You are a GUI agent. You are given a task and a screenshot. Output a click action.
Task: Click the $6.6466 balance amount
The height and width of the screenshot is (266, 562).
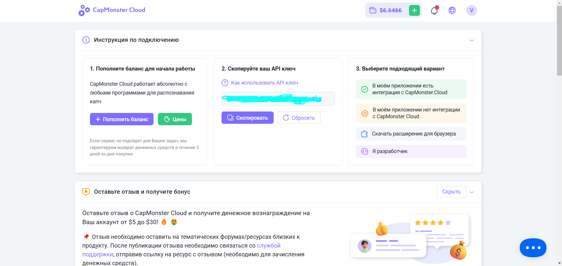[391, 10]
